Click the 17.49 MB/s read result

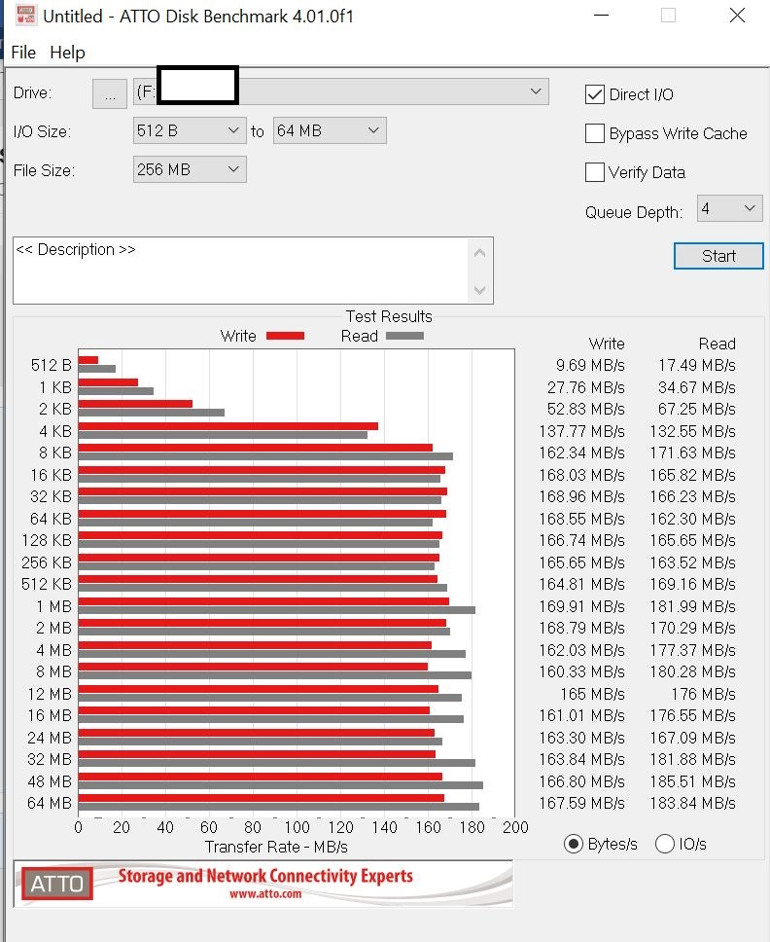697,365
